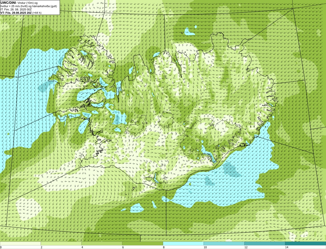
Task: Select the dark teal swatch above 14 m/s
Action: point(306,243)
